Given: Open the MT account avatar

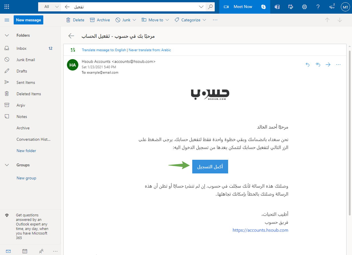Looking at the screenshot, I should pos(345,7).
